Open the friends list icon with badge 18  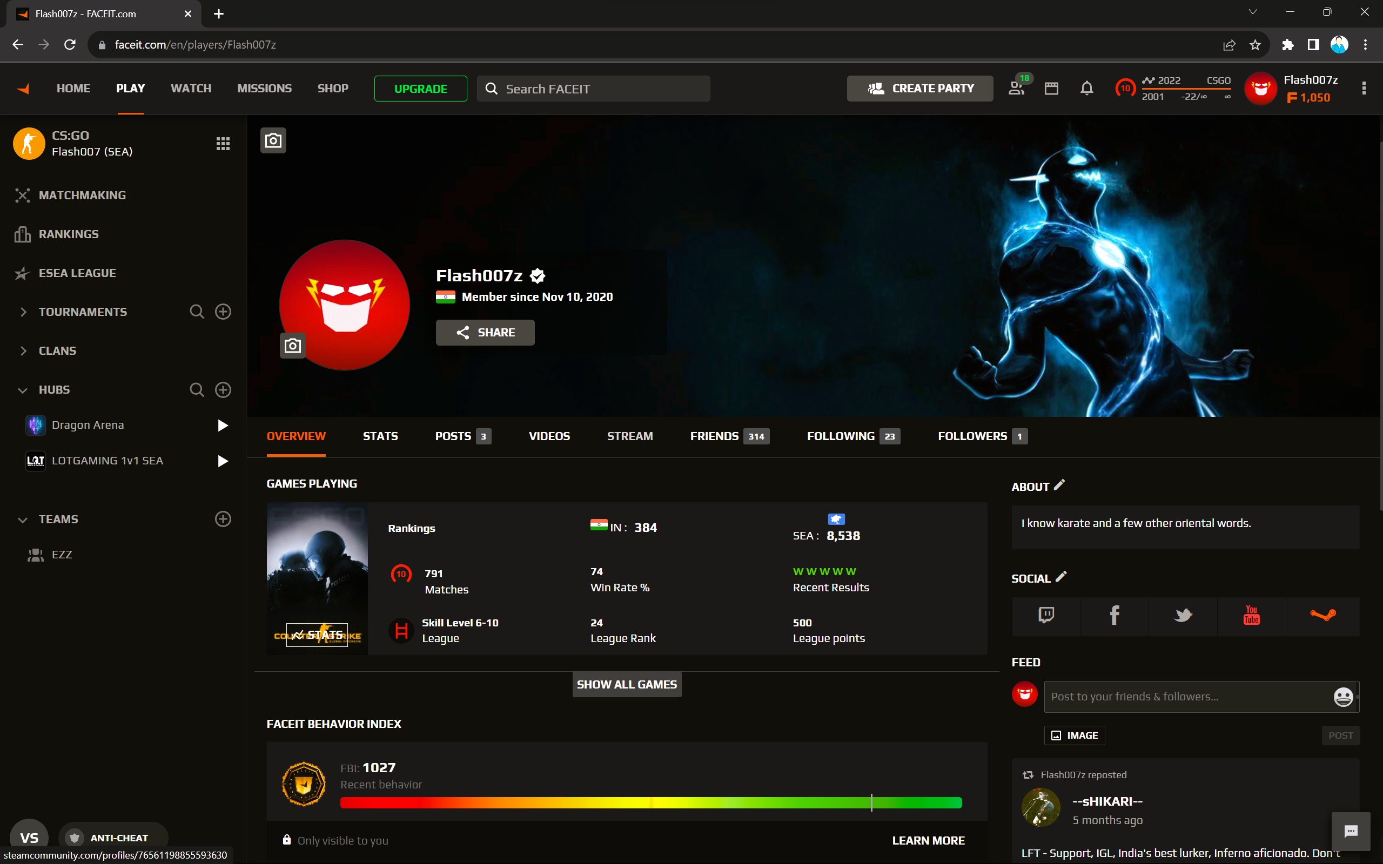coord(1017,89)
